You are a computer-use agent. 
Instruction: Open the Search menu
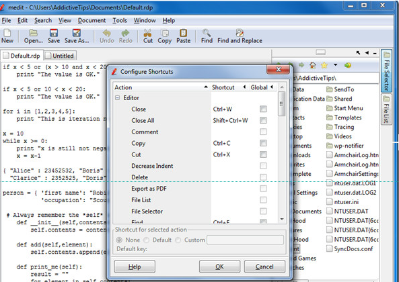(x=43, y=21)
